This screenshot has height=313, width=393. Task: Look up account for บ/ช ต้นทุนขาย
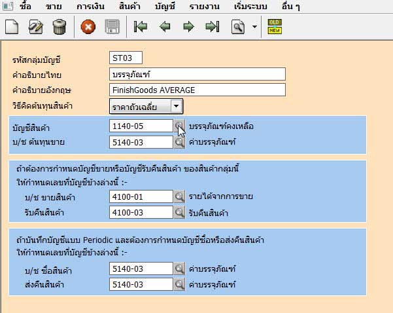[x=179, y=142]
